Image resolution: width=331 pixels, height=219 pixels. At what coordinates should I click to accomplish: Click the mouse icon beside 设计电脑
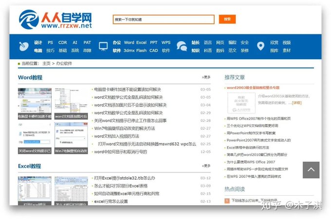24,46
